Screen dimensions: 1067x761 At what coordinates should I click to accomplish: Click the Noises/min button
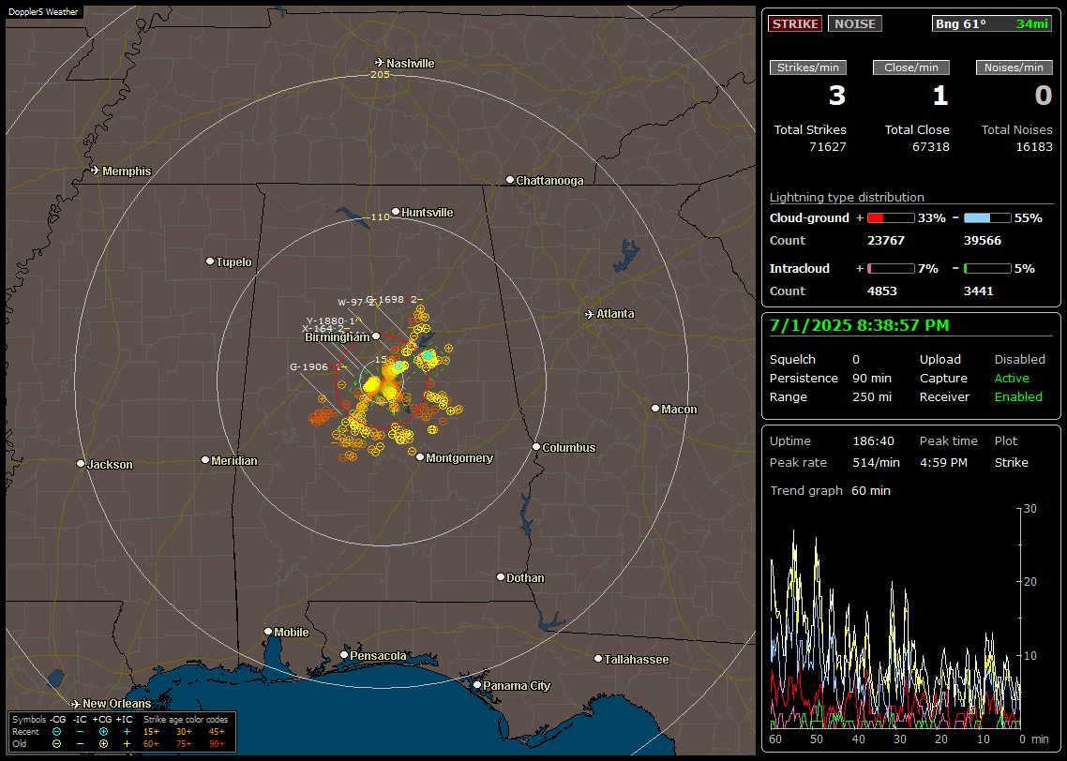[x=1014, y=67]
